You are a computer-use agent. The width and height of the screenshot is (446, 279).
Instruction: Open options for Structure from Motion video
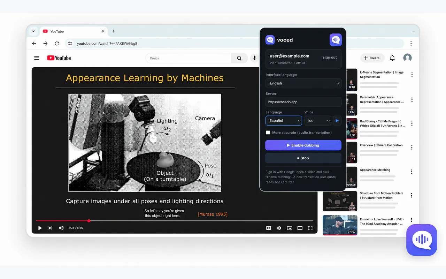[412, 195]
